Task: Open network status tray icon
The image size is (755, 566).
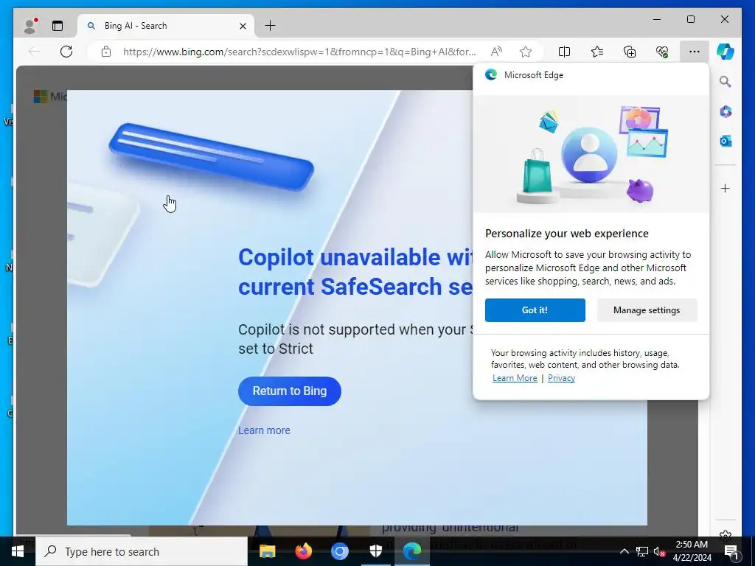Action: (642, 551)
